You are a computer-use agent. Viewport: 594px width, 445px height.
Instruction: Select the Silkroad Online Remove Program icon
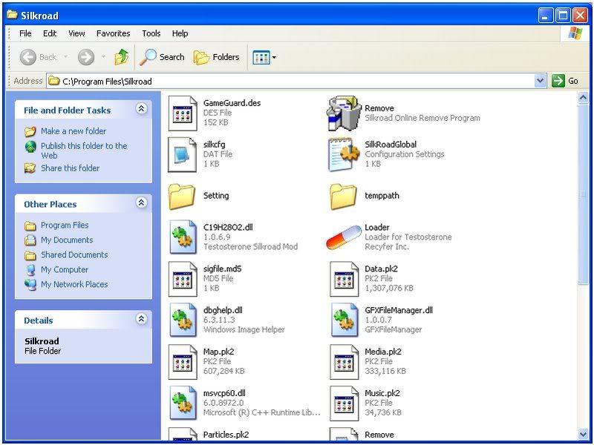click(344, 113)
